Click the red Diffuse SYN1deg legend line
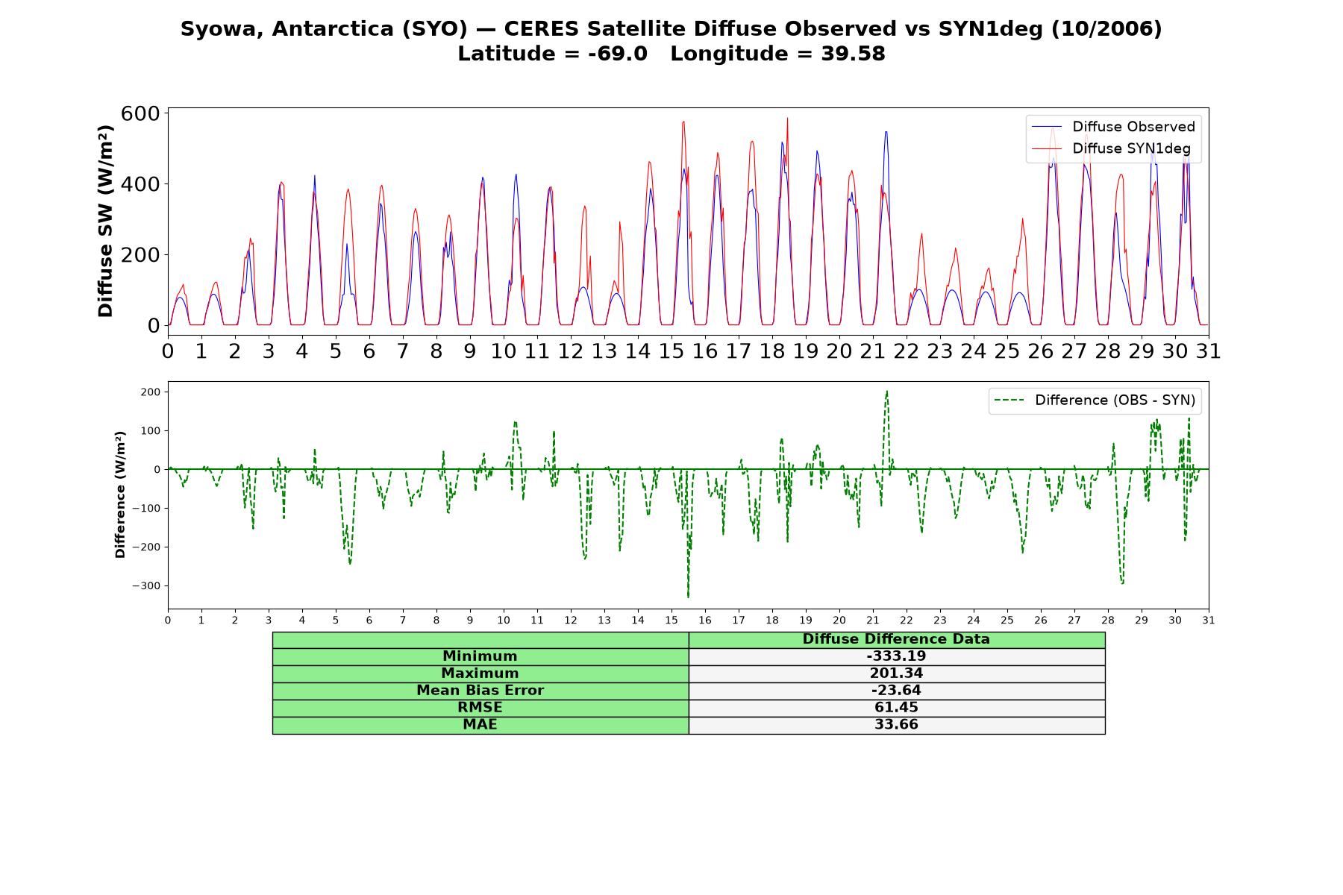Image resolution: width=1343 pixels, height=895 pixels. 1047,148
